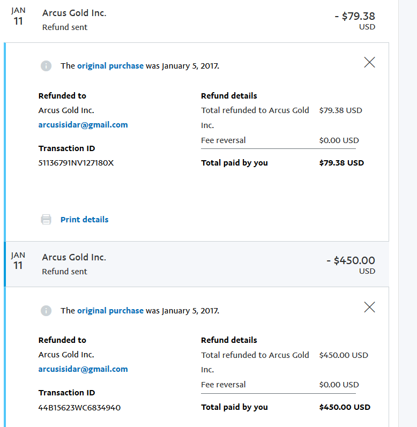Close the $450.00 refund details with X
The image size is (417, 427).
pos(369,307)
